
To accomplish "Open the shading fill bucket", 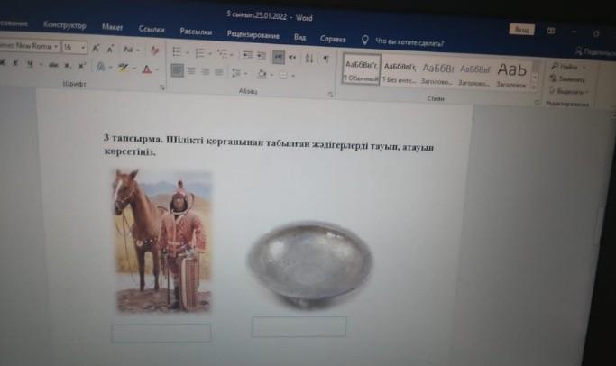I will coord(262,74).
